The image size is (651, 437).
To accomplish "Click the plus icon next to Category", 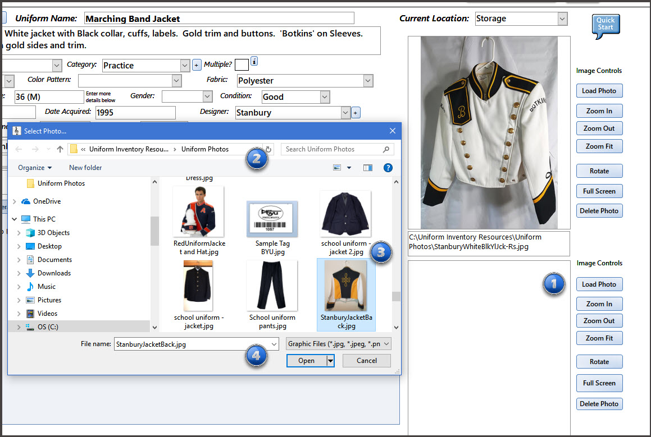I will 197,65.
